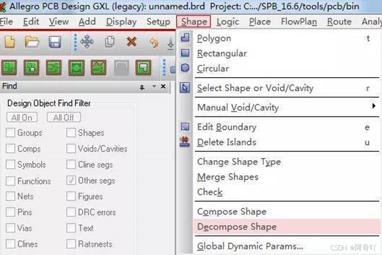Image resolution: width=382 pixels, height=255 pixels.
Task: Enable the Nets checkbox
Action: (x=11, y=196)
